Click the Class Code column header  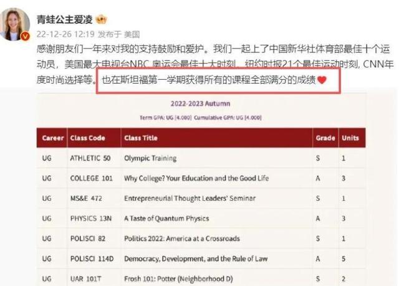[87, 138]
